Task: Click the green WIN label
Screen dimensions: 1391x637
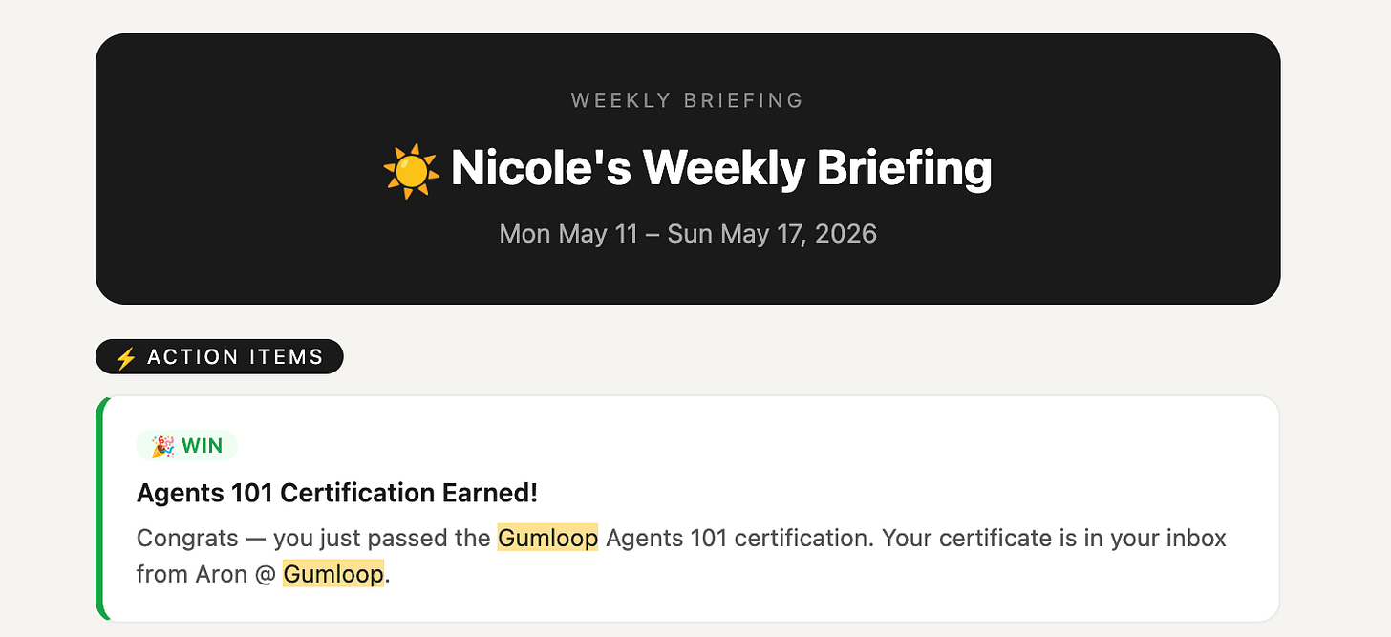Action: 187,446
